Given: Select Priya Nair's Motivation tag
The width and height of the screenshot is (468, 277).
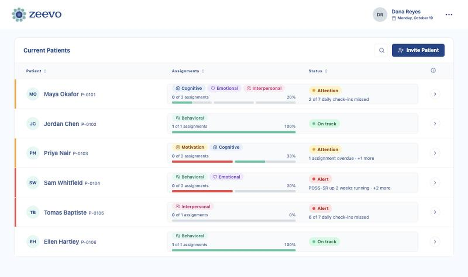Looking at the screenshot, I should coord(190,147).
